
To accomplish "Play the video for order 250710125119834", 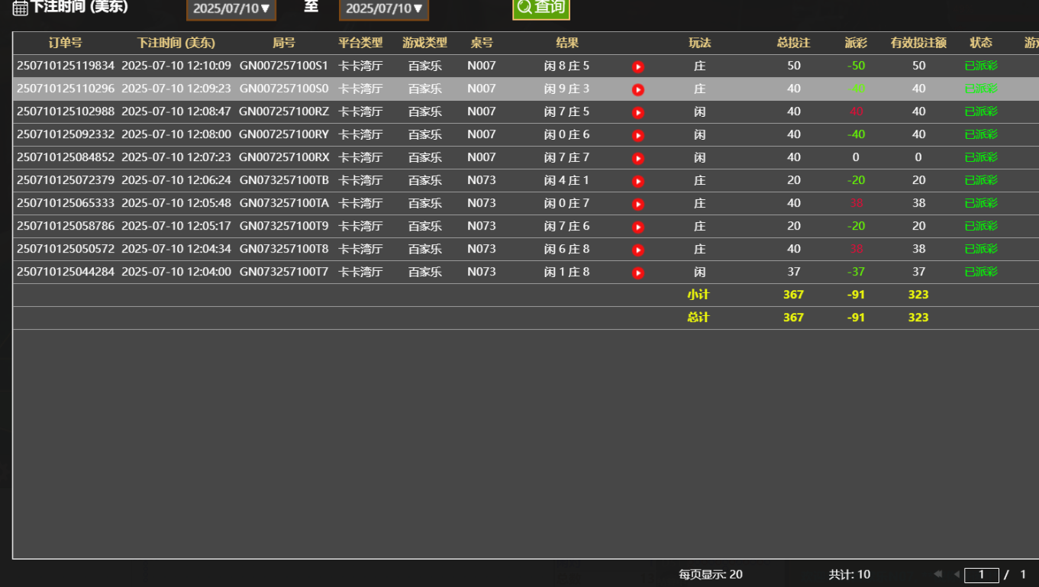I will click(637, 66).
